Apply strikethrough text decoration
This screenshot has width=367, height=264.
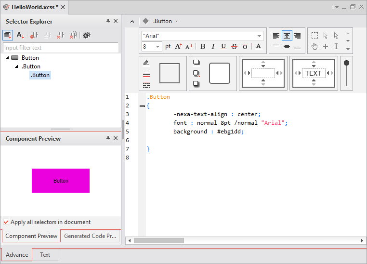[234, 47]
